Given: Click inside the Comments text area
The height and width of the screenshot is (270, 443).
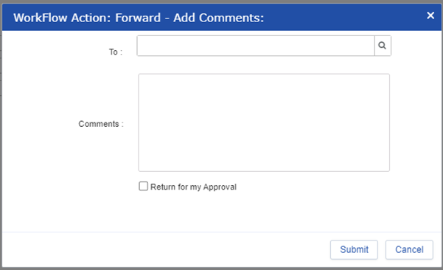Looking at the screenshot, I should click(264, 122).
